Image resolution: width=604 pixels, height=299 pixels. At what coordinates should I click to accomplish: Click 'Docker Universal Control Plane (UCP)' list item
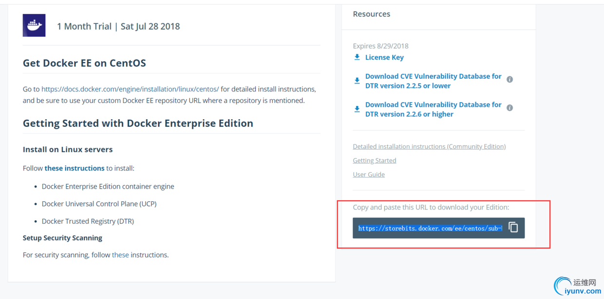(99, 204)
